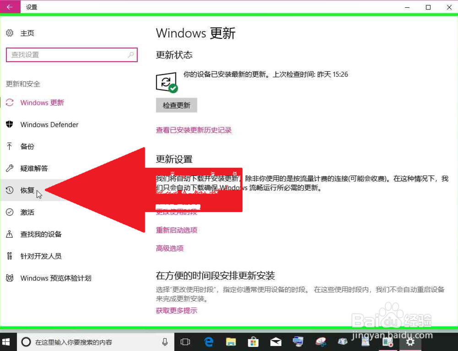
Task: Open the 主页 home gear icon
Action: point(10,33)
